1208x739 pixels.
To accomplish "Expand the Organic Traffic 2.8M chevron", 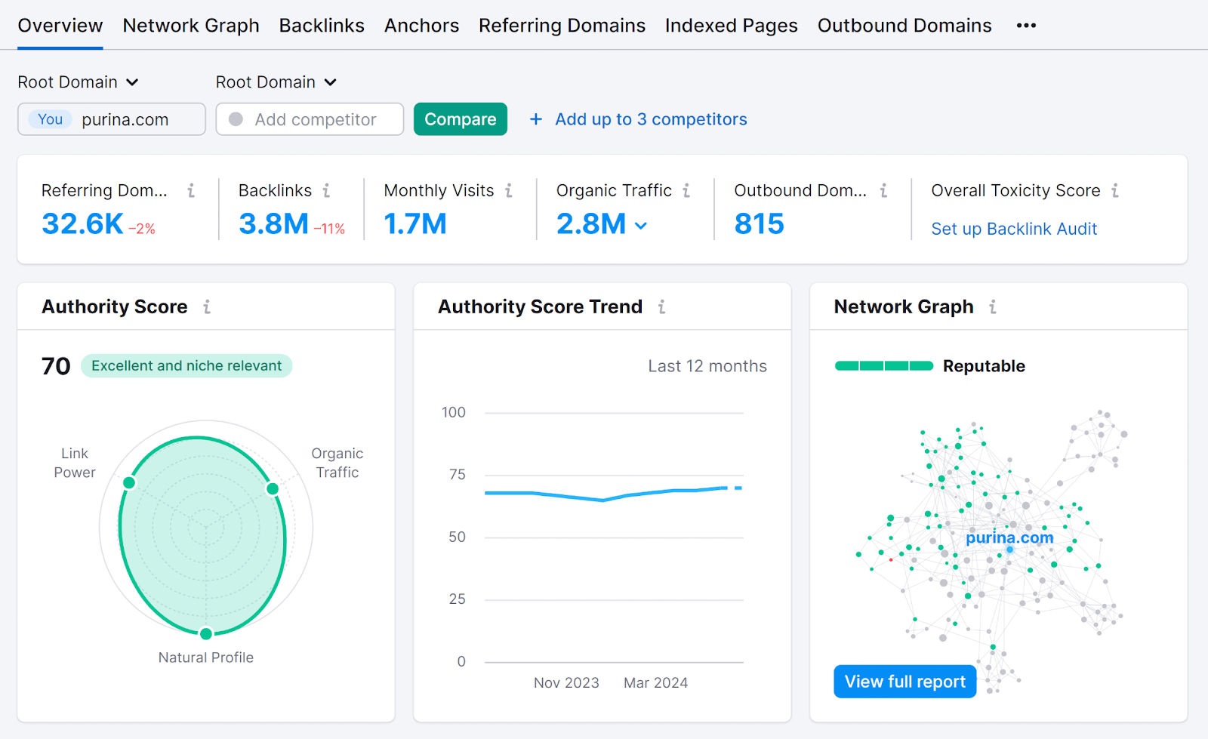I will click(x=643, y=226).
